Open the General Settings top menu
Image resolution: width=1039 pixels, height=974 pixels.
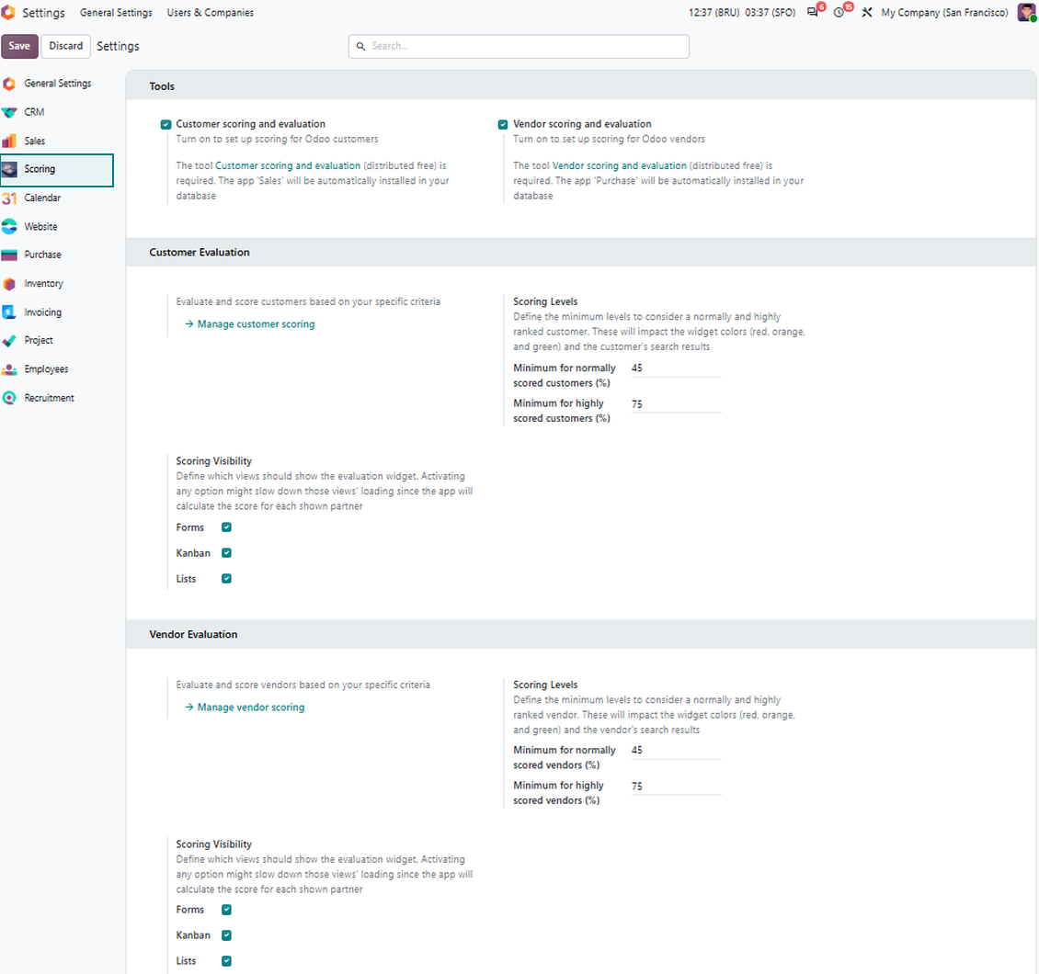[116, 13]
